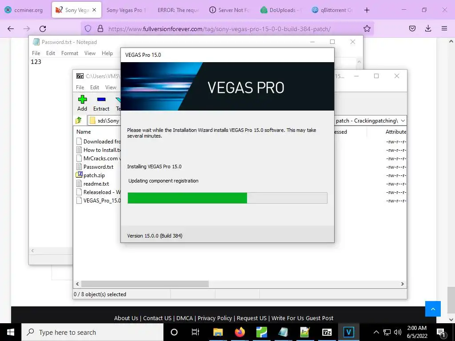This screenshot has width=455, height=341.
Task: Reload the current page
Action: (x=43, y=29)
